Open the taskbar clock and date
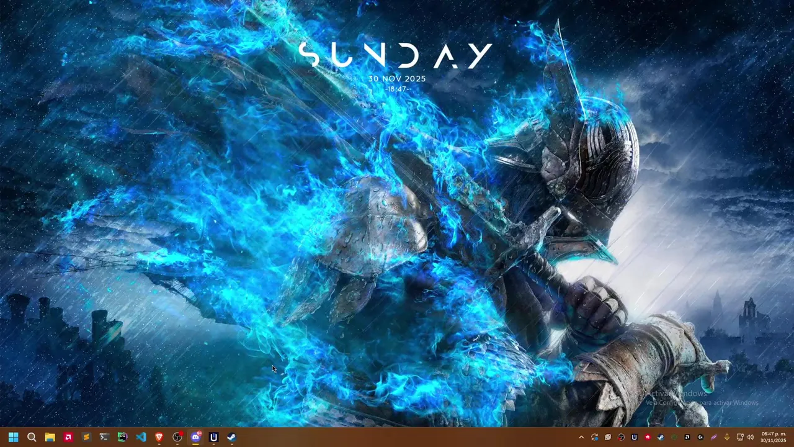794x447 pixels. point(774,437)
